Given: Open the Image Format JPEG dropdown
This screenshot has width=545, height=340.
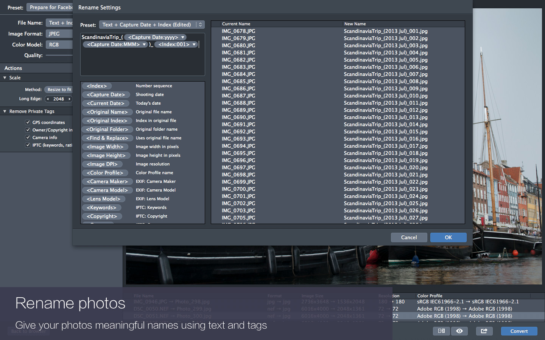Looking at the screenshot, I should tap(59, 34).
